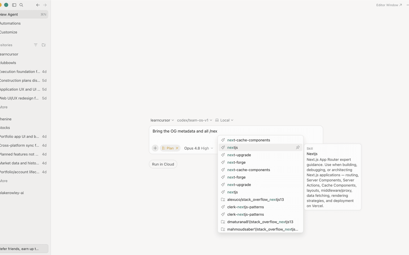This screenshot has height=255, width=409.
Task: Click the Refer friends banner
Action: point(24,249)
